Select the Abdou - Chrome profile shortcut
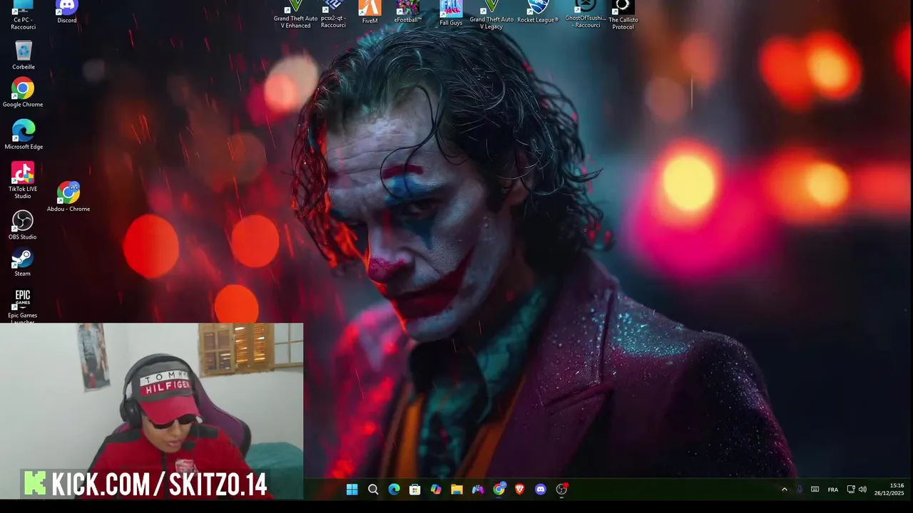 coord(68,197)
